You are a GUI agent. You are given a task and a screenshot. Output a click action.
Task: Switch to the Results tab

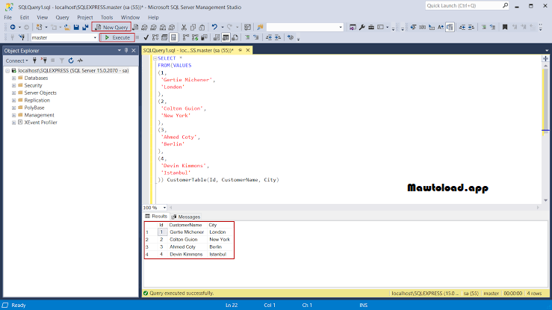(x=156, y=217)
